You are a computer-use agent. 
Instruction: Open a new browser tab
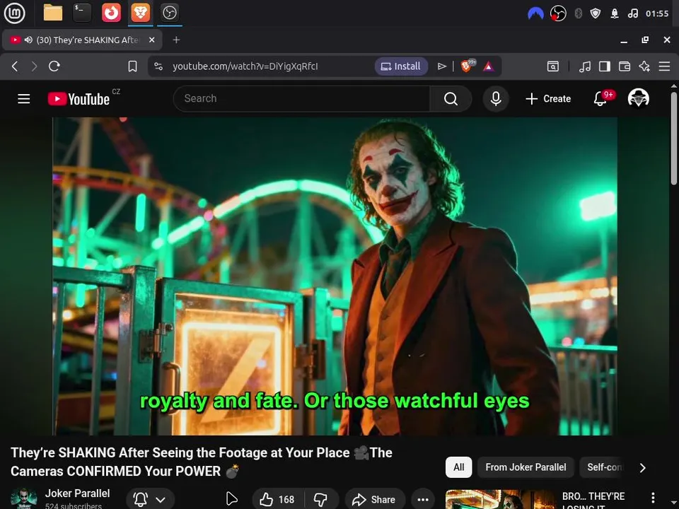click(176, 40)
